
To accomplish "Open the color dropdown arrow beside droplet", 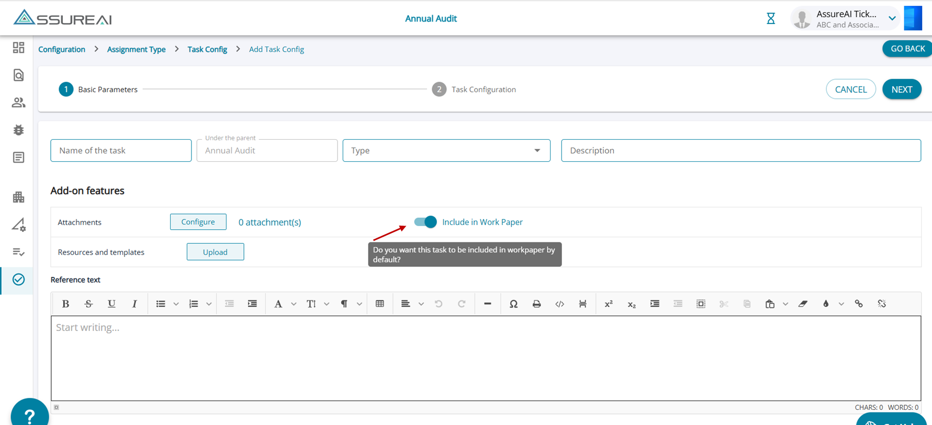I will (x=841, y=304).
